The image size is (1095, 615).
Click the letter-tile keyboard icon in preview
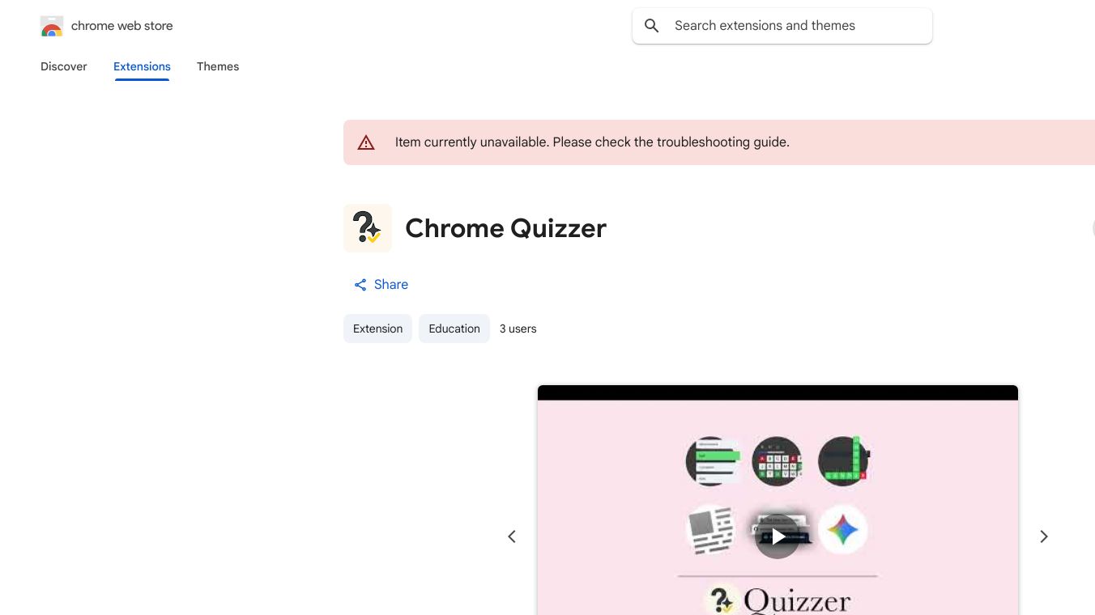click(x=777, y=461)
